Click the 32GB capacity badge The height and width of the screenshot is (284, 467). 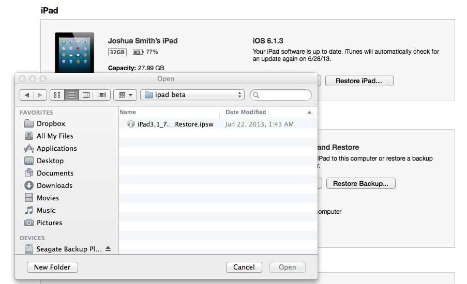point(117,52)
